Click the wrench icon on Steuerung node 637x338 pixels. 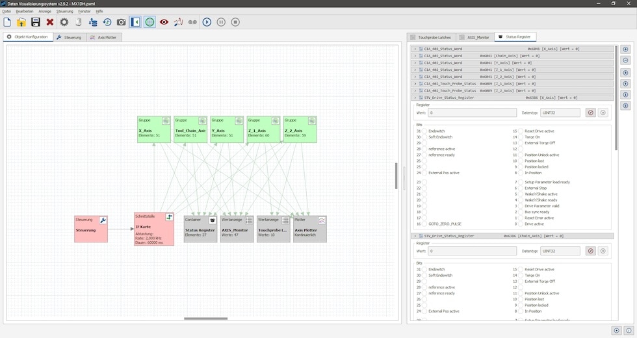tap(103, 220)
